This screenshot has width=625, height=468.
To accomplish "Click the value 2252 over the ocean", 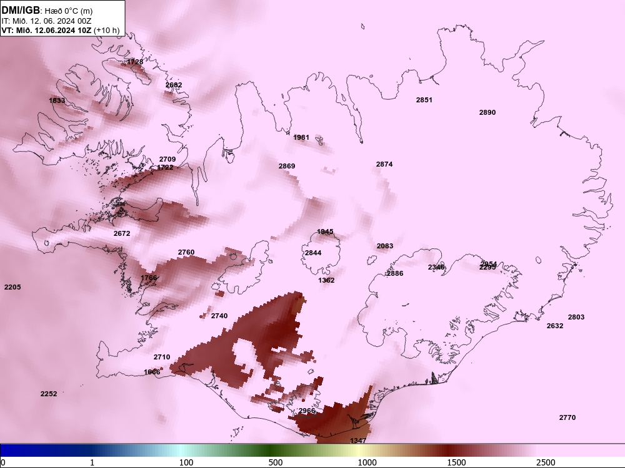I will click(49, 394).
